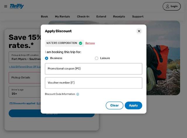Remove the Waters Corporation discount

click(90, 43)
